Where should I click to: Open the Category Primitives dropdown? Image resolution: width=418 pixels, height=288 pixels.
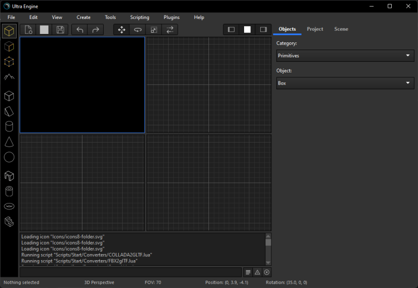[345, 56]
